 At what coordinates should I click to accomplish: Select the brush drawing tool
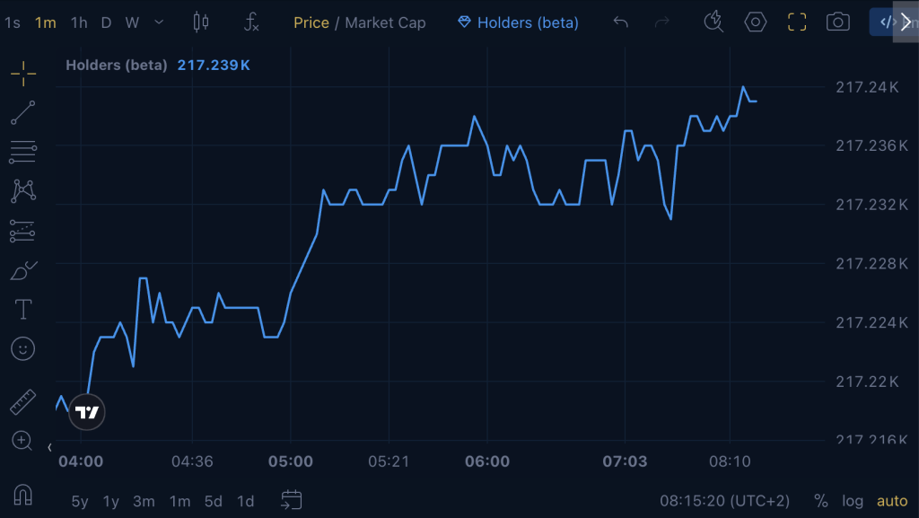(23, 271)
